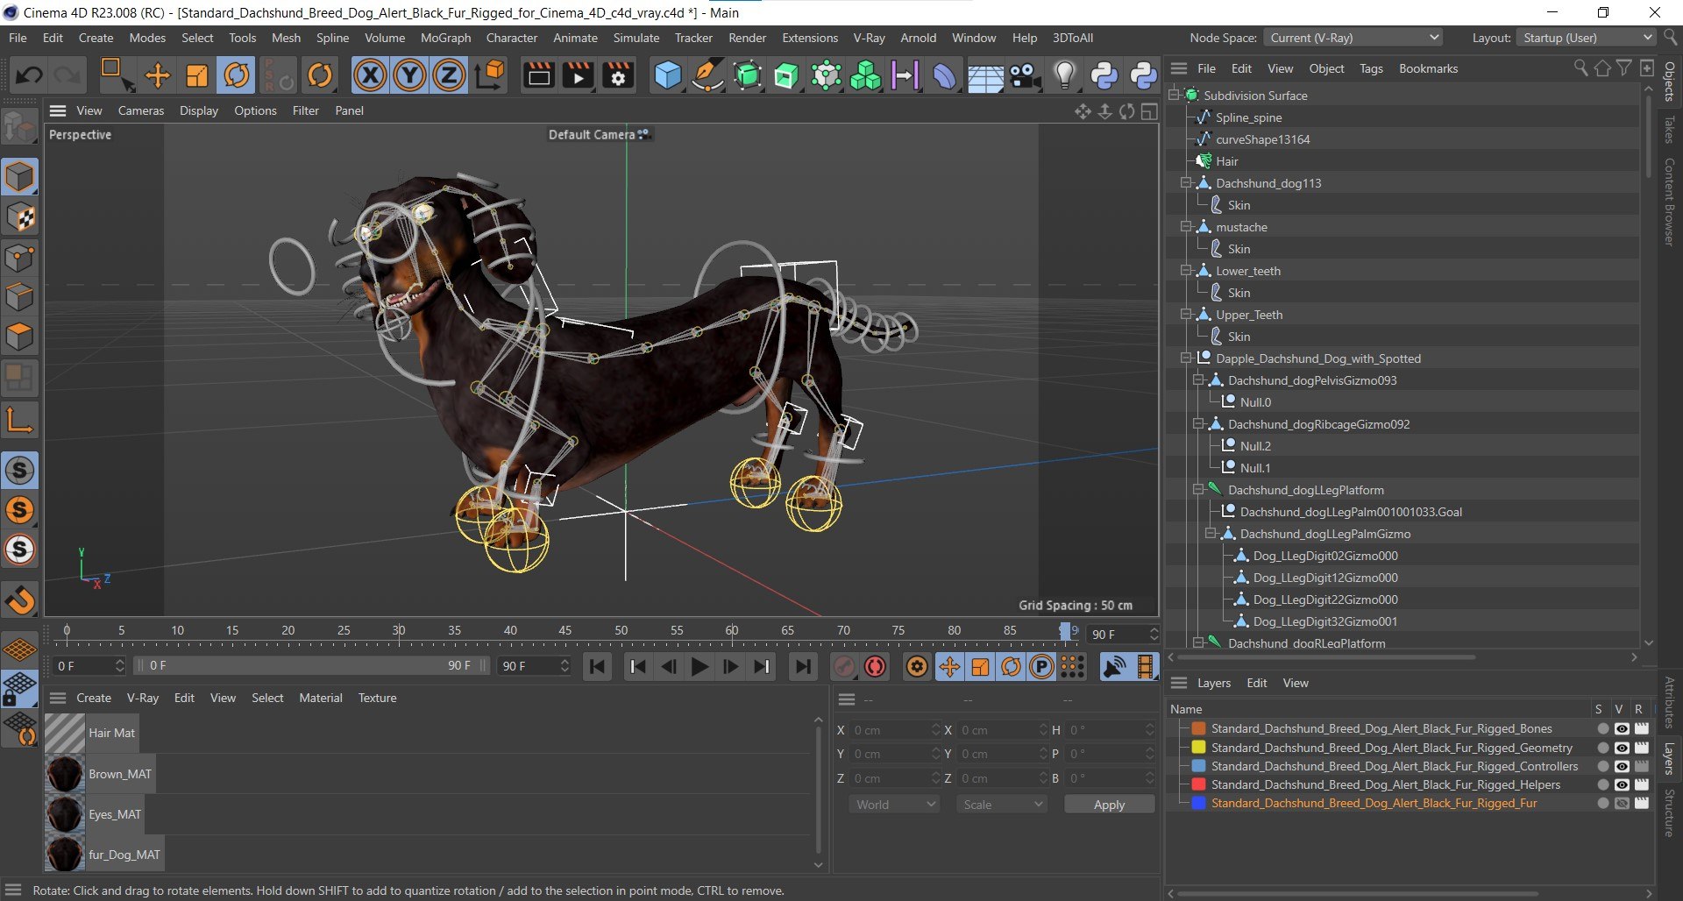Click the Render View clapperboard icon

[x=538, y=75]
